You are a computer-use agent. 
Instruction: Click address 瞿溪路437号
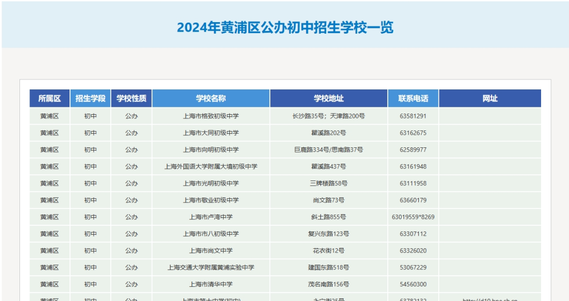click(329, 166)
